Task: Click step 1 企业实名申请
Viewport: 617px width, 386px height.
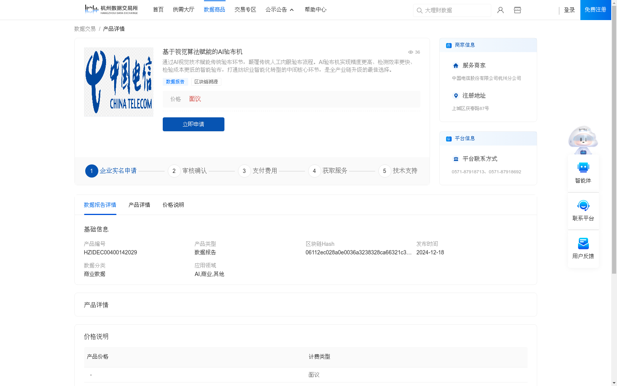Action: [111, 171]
